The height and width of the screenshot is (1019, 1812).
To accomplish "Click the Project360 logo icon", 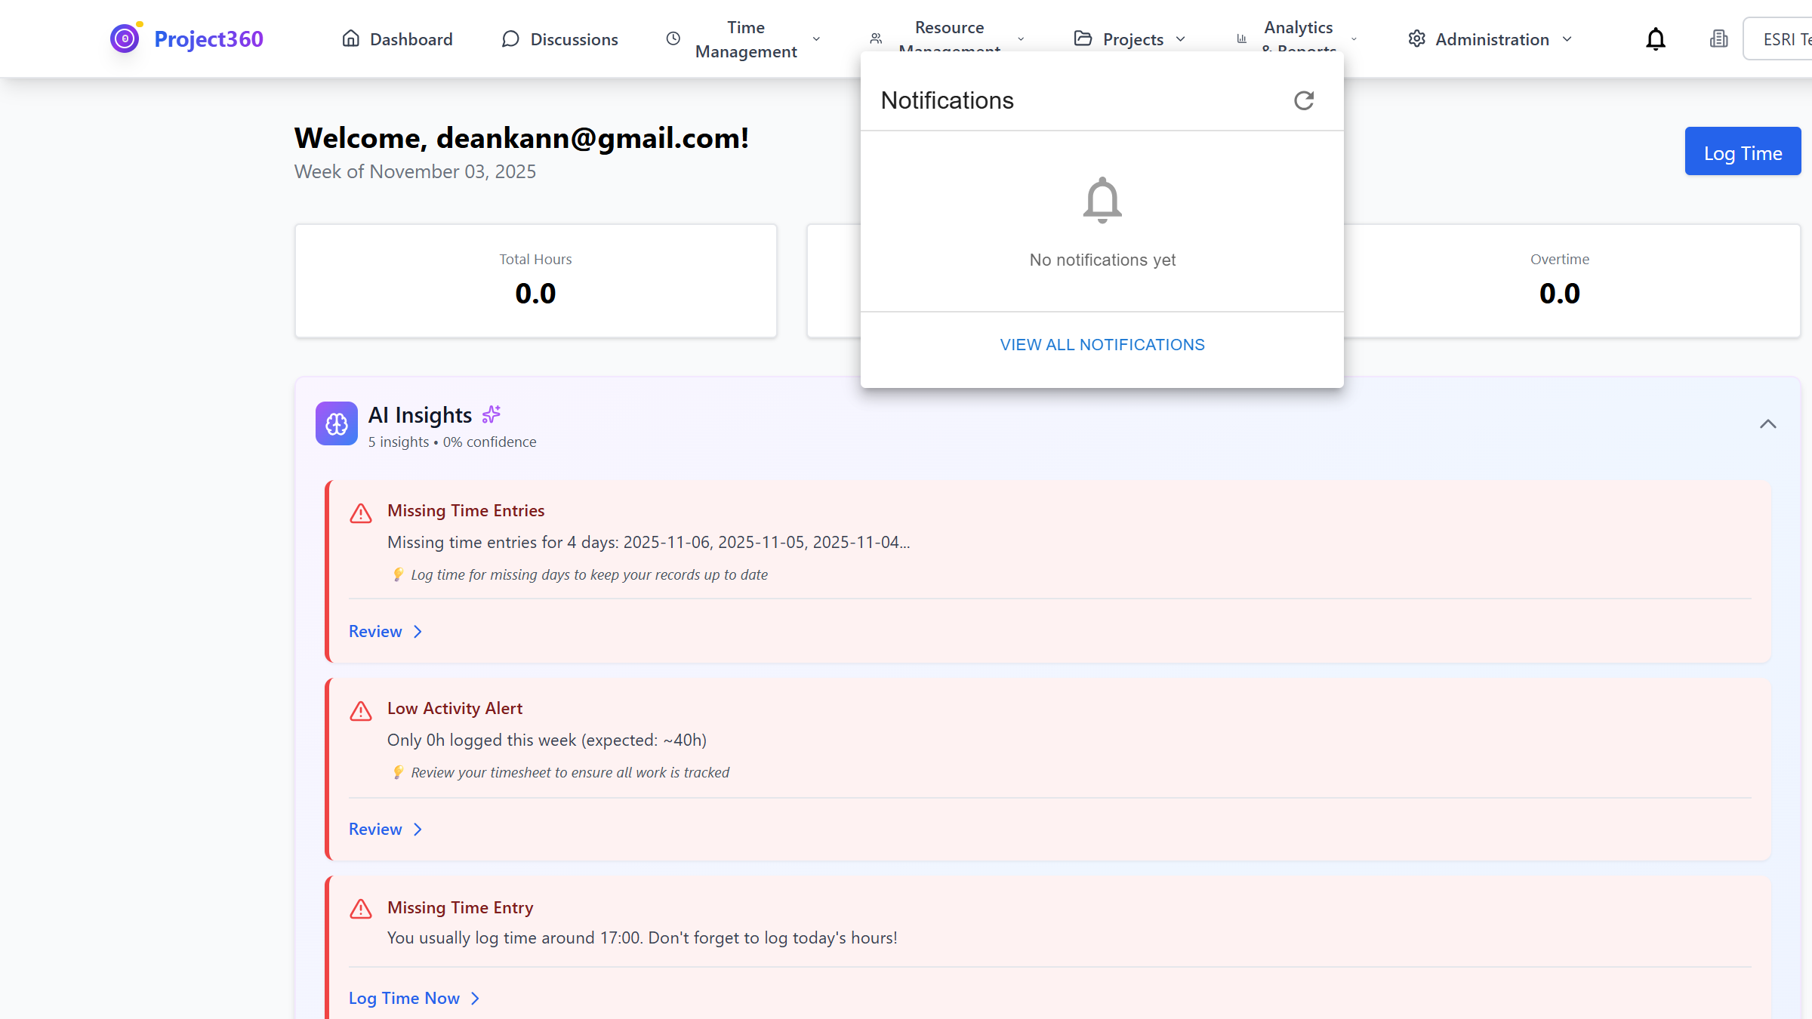I will [125, 38].
